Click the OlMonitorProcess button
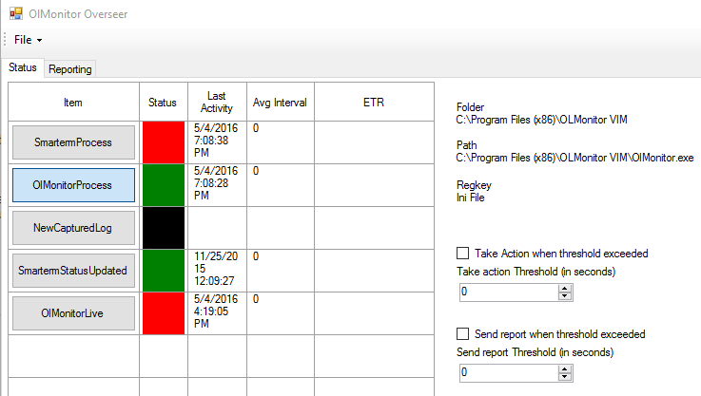The width and height of the screenshot is (701, 396). coord(73,185)
